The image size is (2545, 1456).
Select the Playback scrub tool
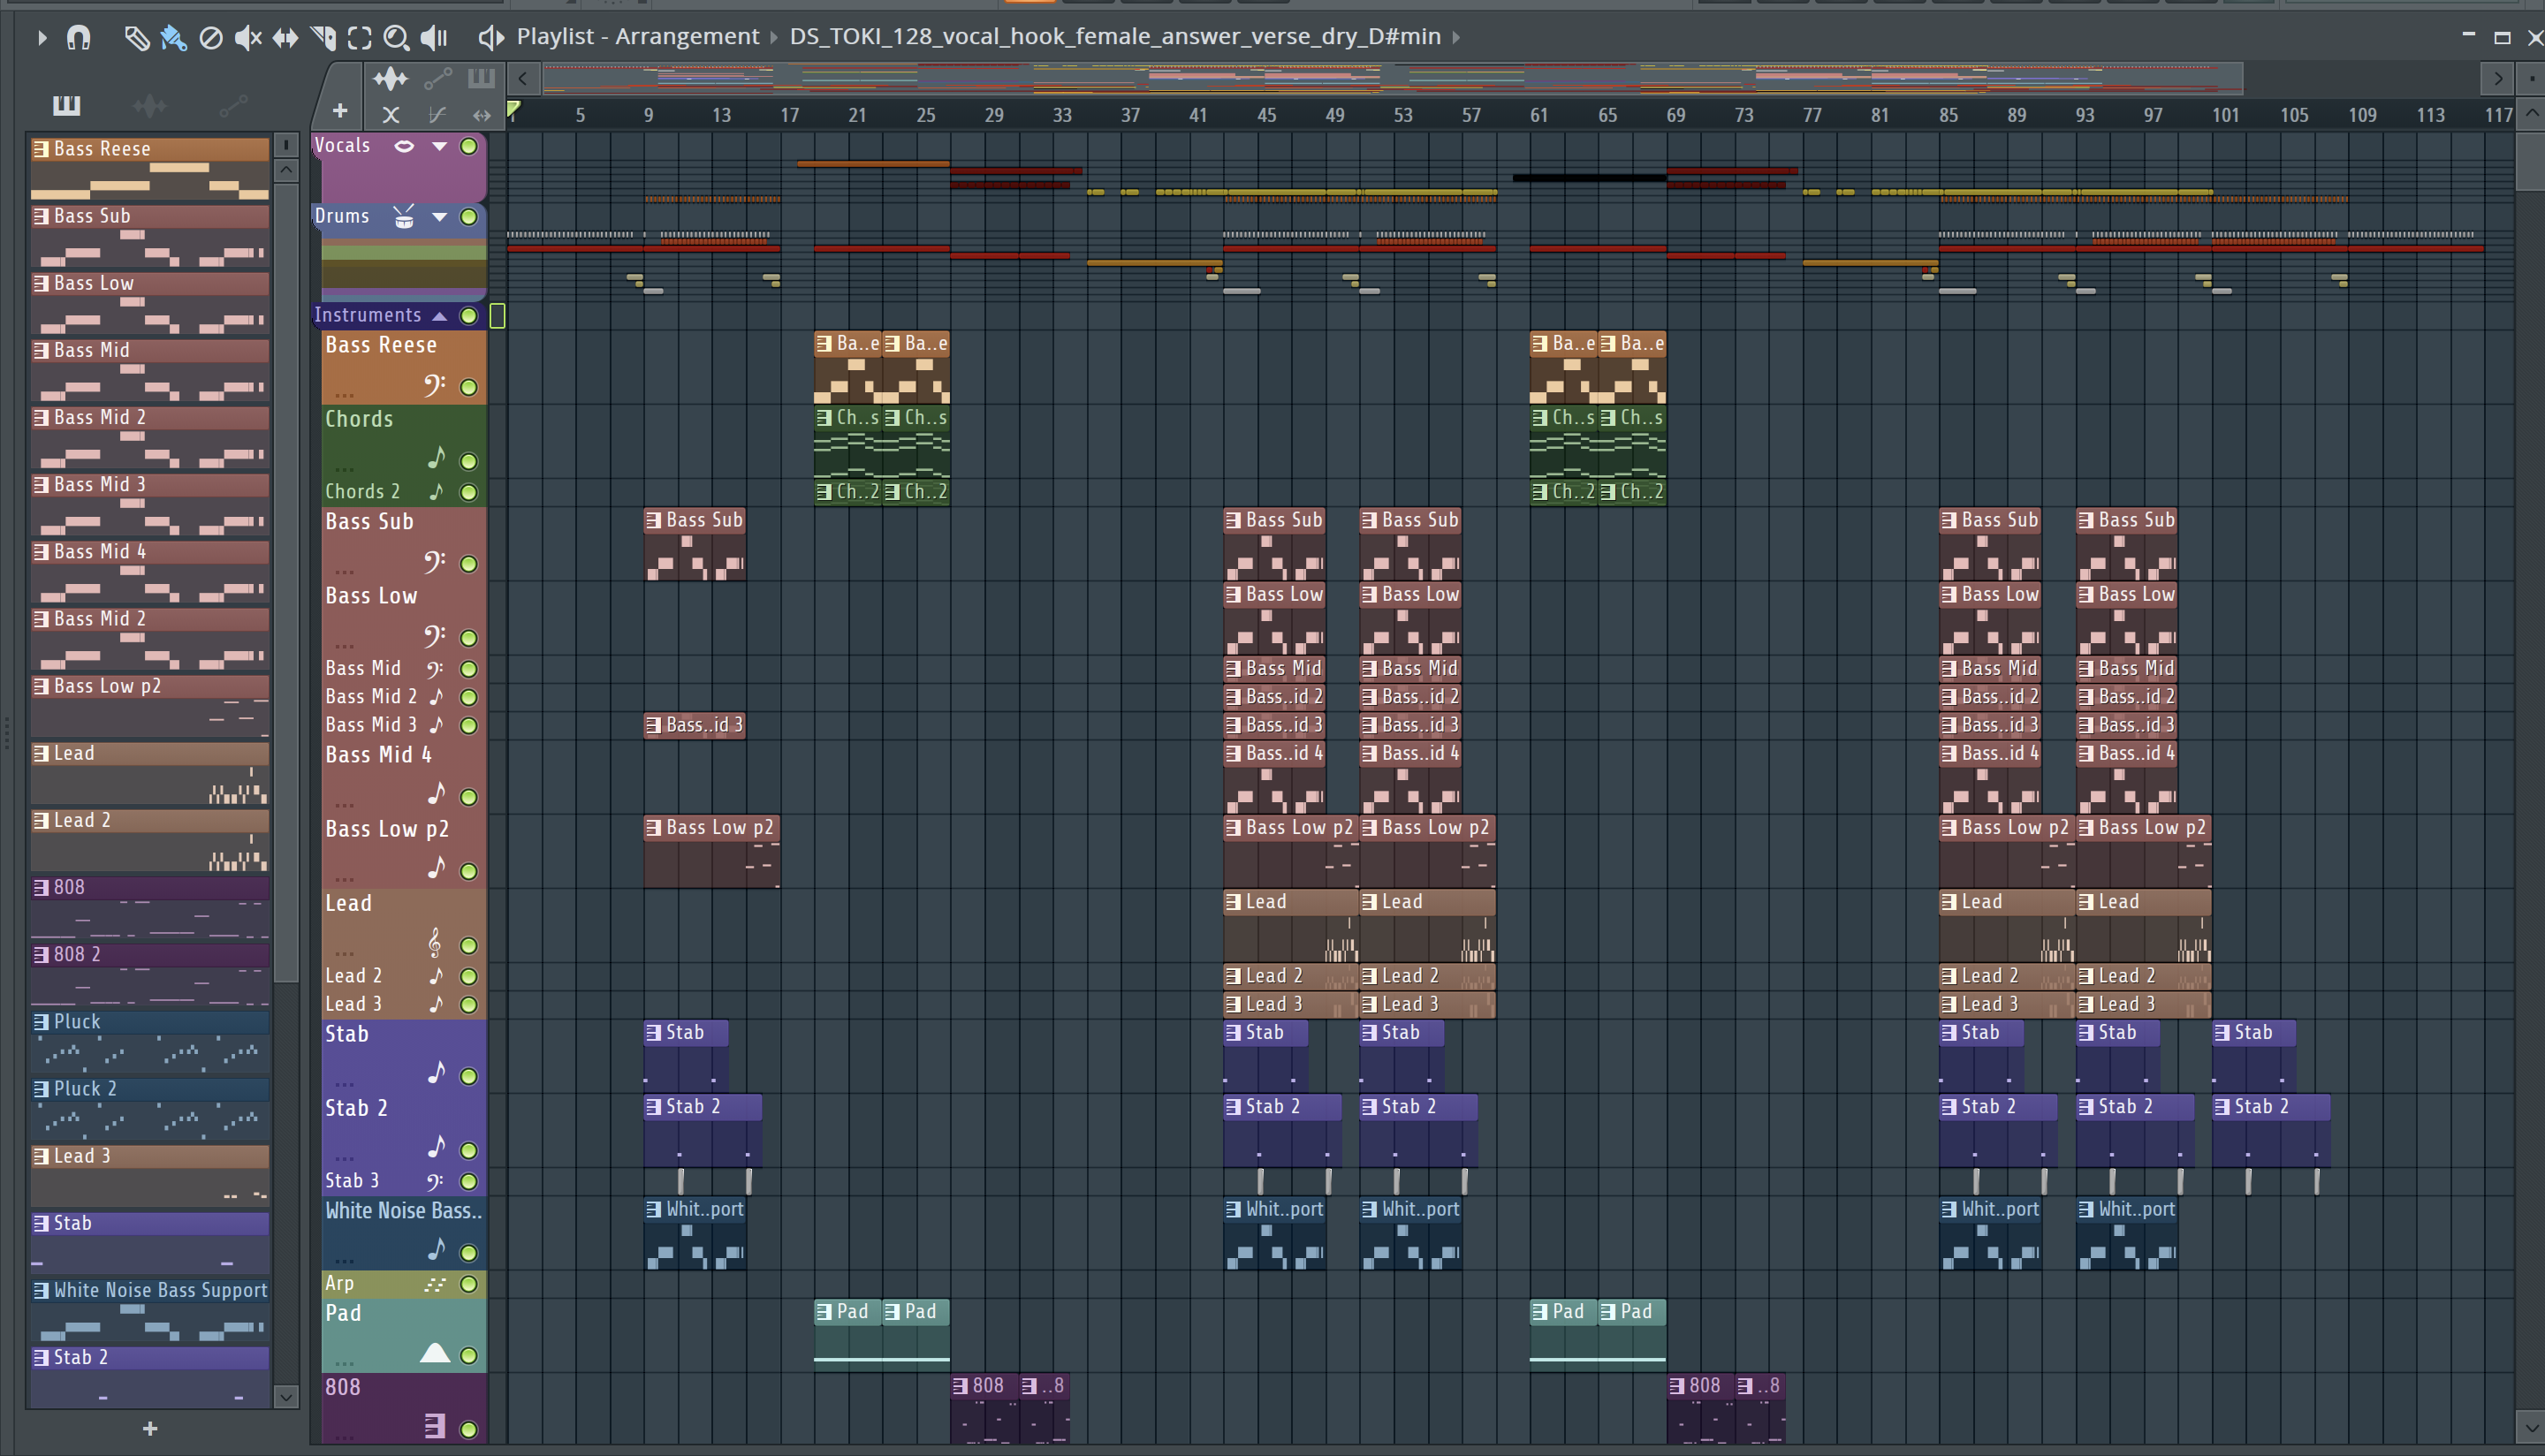(433, 38)
